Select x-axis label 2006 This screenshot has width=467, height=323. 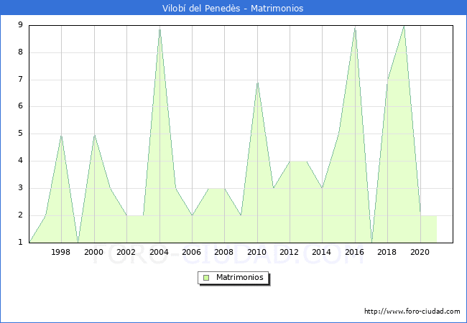click(191, 252)
